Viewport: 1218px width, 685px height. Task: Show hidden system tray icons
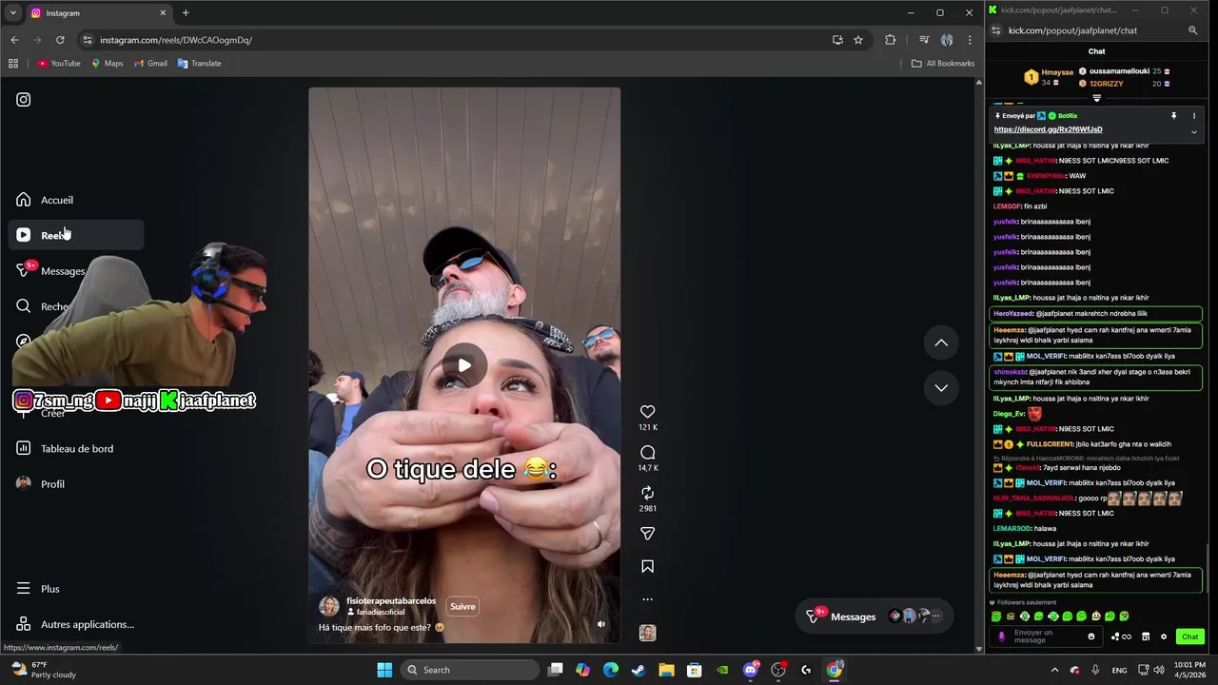pyautogui.click(x=1053, y=670)
